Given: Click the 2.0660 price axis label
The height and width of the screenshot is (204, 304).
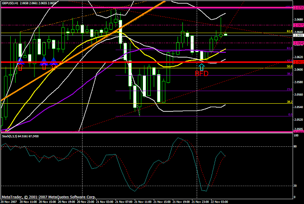Looking at the screenshot, I should coord(298,32).
